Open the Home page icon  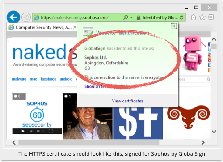(193, 17)
